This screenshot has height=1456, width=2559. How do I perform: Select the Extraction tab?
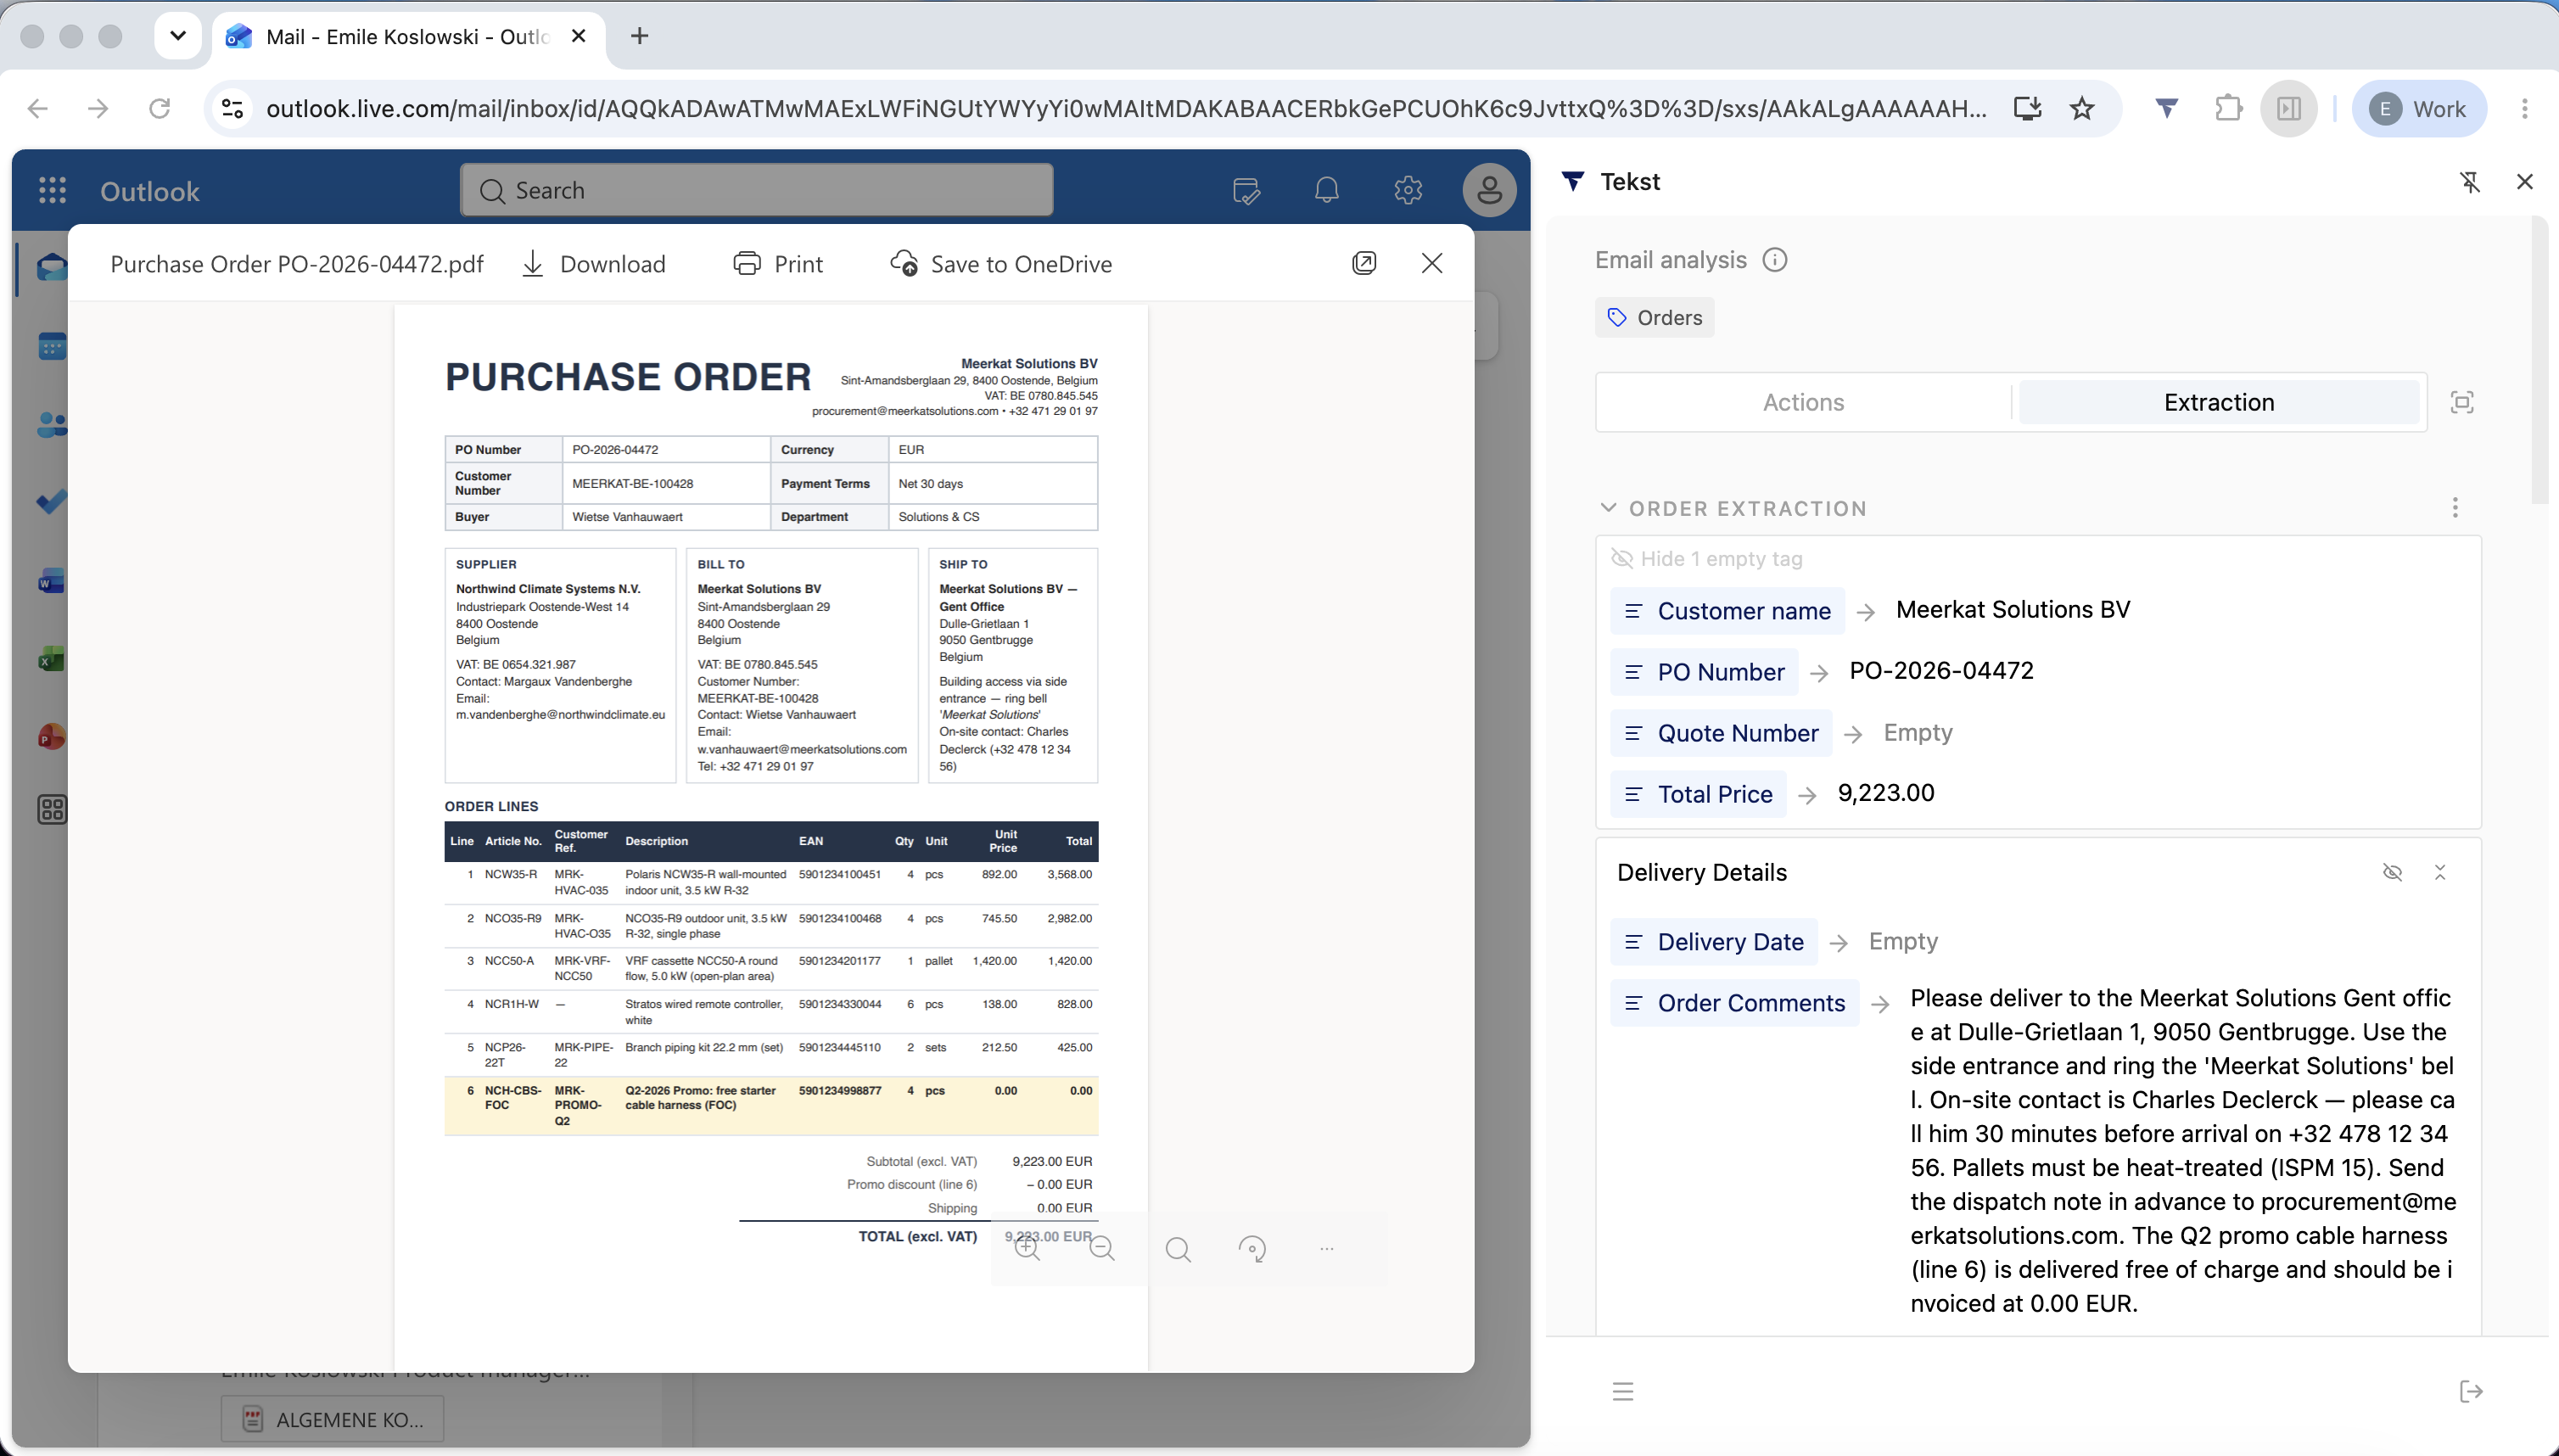[x=2219, y=402]
